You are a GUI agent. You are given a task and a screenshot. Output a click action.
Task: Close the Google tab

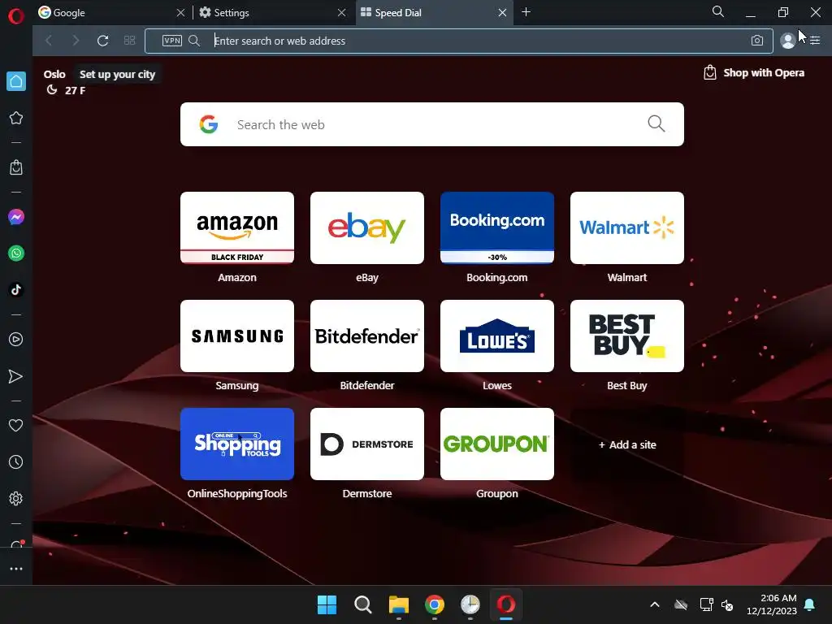(x=181, y=12)
